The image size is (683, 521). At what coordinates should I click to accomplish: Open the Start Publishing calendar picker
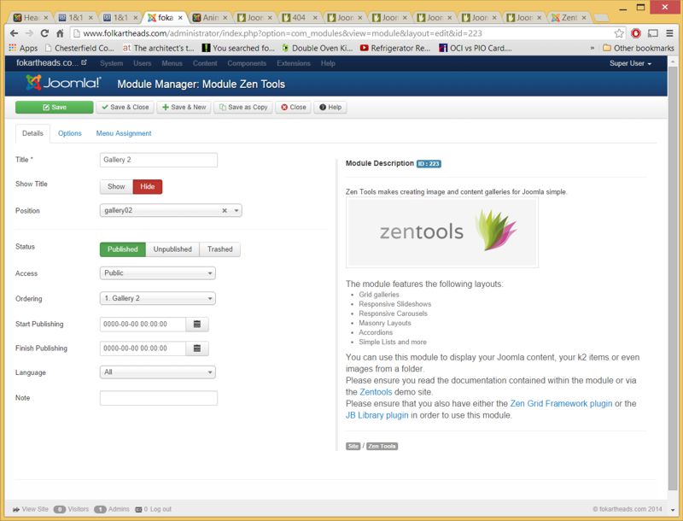point(197,324)
